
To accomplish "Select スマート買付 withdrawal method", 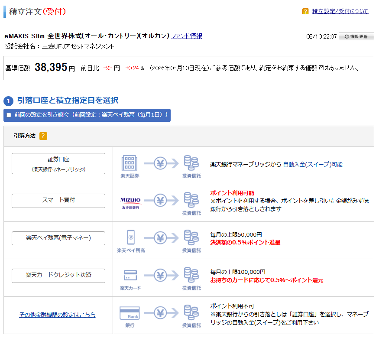I will [58, 201].
